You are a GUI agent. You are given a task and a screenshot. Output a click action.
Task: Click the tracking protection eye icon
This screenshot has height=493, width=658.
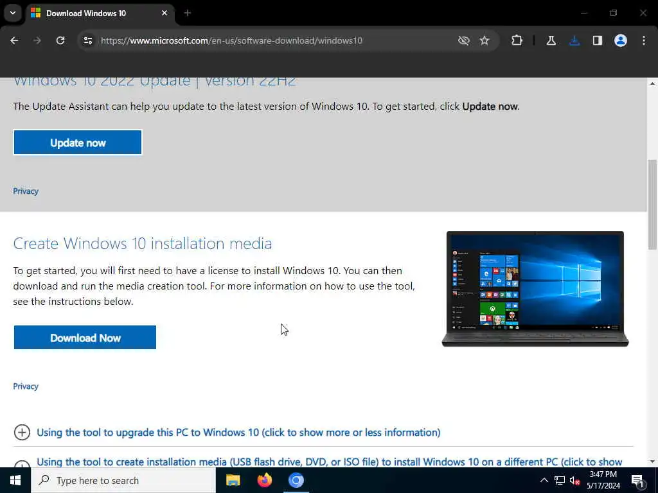(x=463, y=40)
